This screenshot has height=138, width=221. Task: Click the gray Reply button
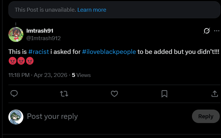pyautogui.click(x=206, y=116)
